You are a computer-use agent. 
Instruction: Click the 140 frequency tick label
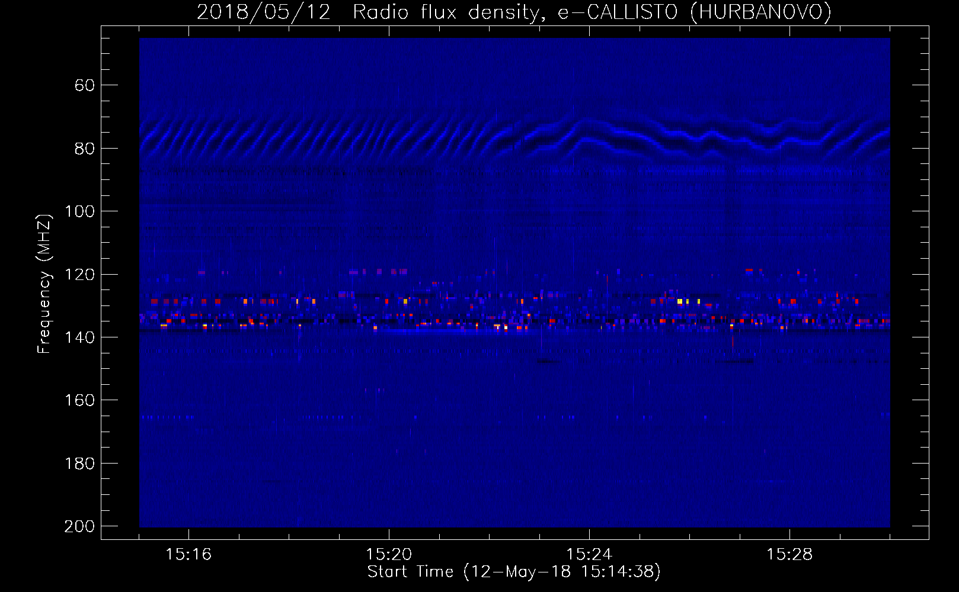(79, 337)
